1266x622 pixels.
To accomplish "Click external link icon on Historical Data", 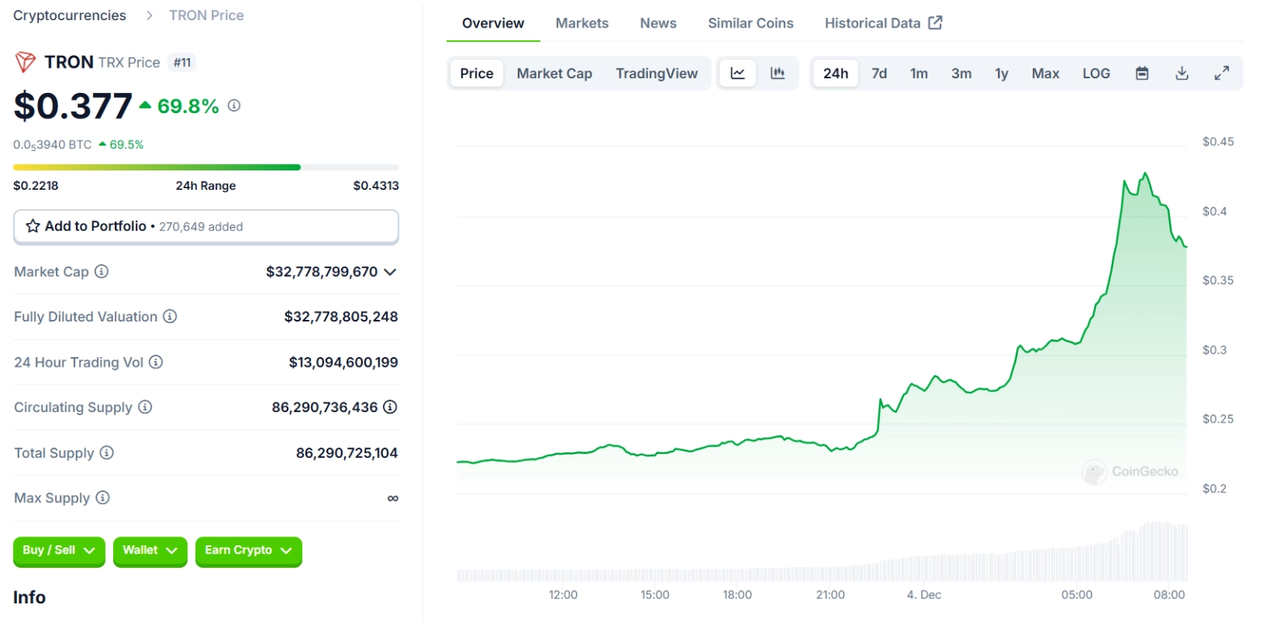I will pyautogui.click(x=936, y=23).
